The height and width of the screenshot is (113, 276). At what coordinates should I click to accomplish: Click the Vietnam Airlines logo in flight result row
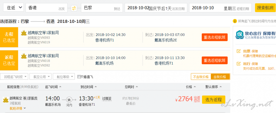6,100
